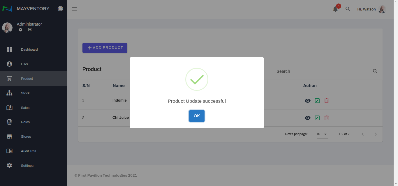Toggle the hamburger menu icon
Image resolution: width=398 pixels, height=186 pixels.
(75, 9)
